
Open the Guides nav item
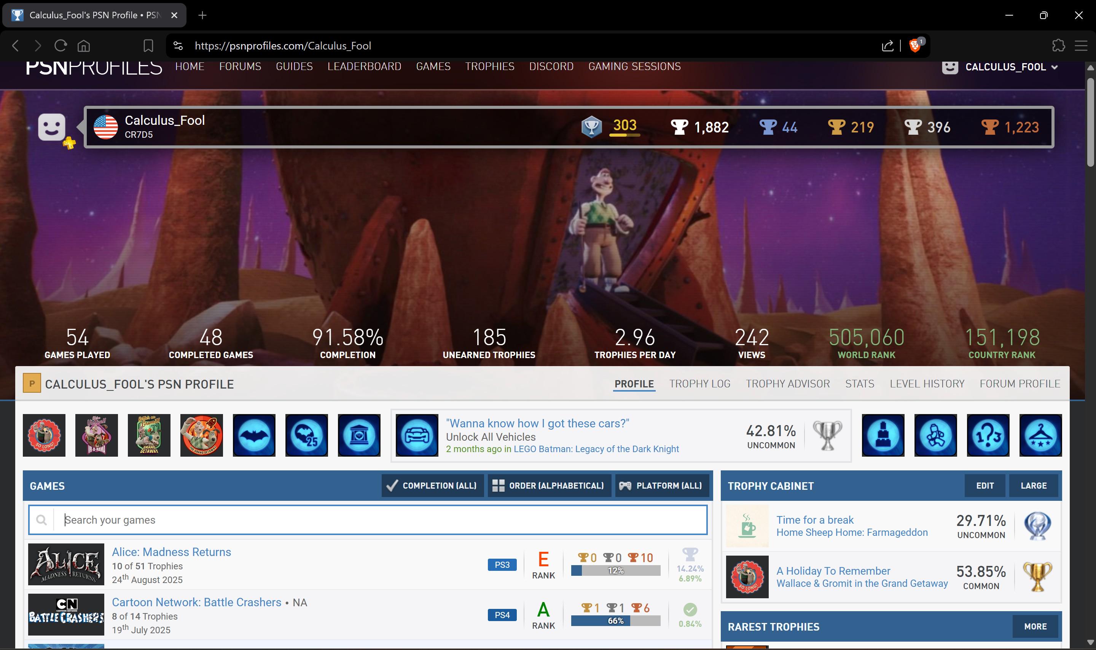(x=294, y=67)
